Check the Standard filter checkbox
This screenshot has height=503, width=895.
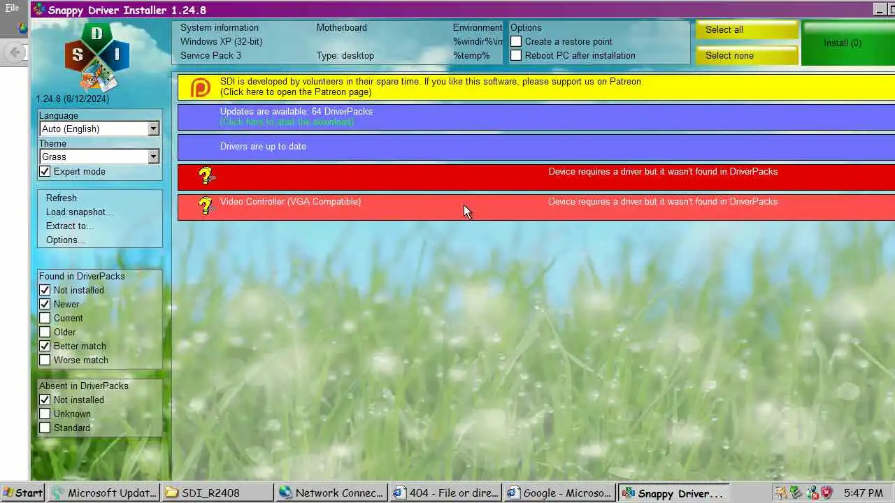(x=45, y=428)
